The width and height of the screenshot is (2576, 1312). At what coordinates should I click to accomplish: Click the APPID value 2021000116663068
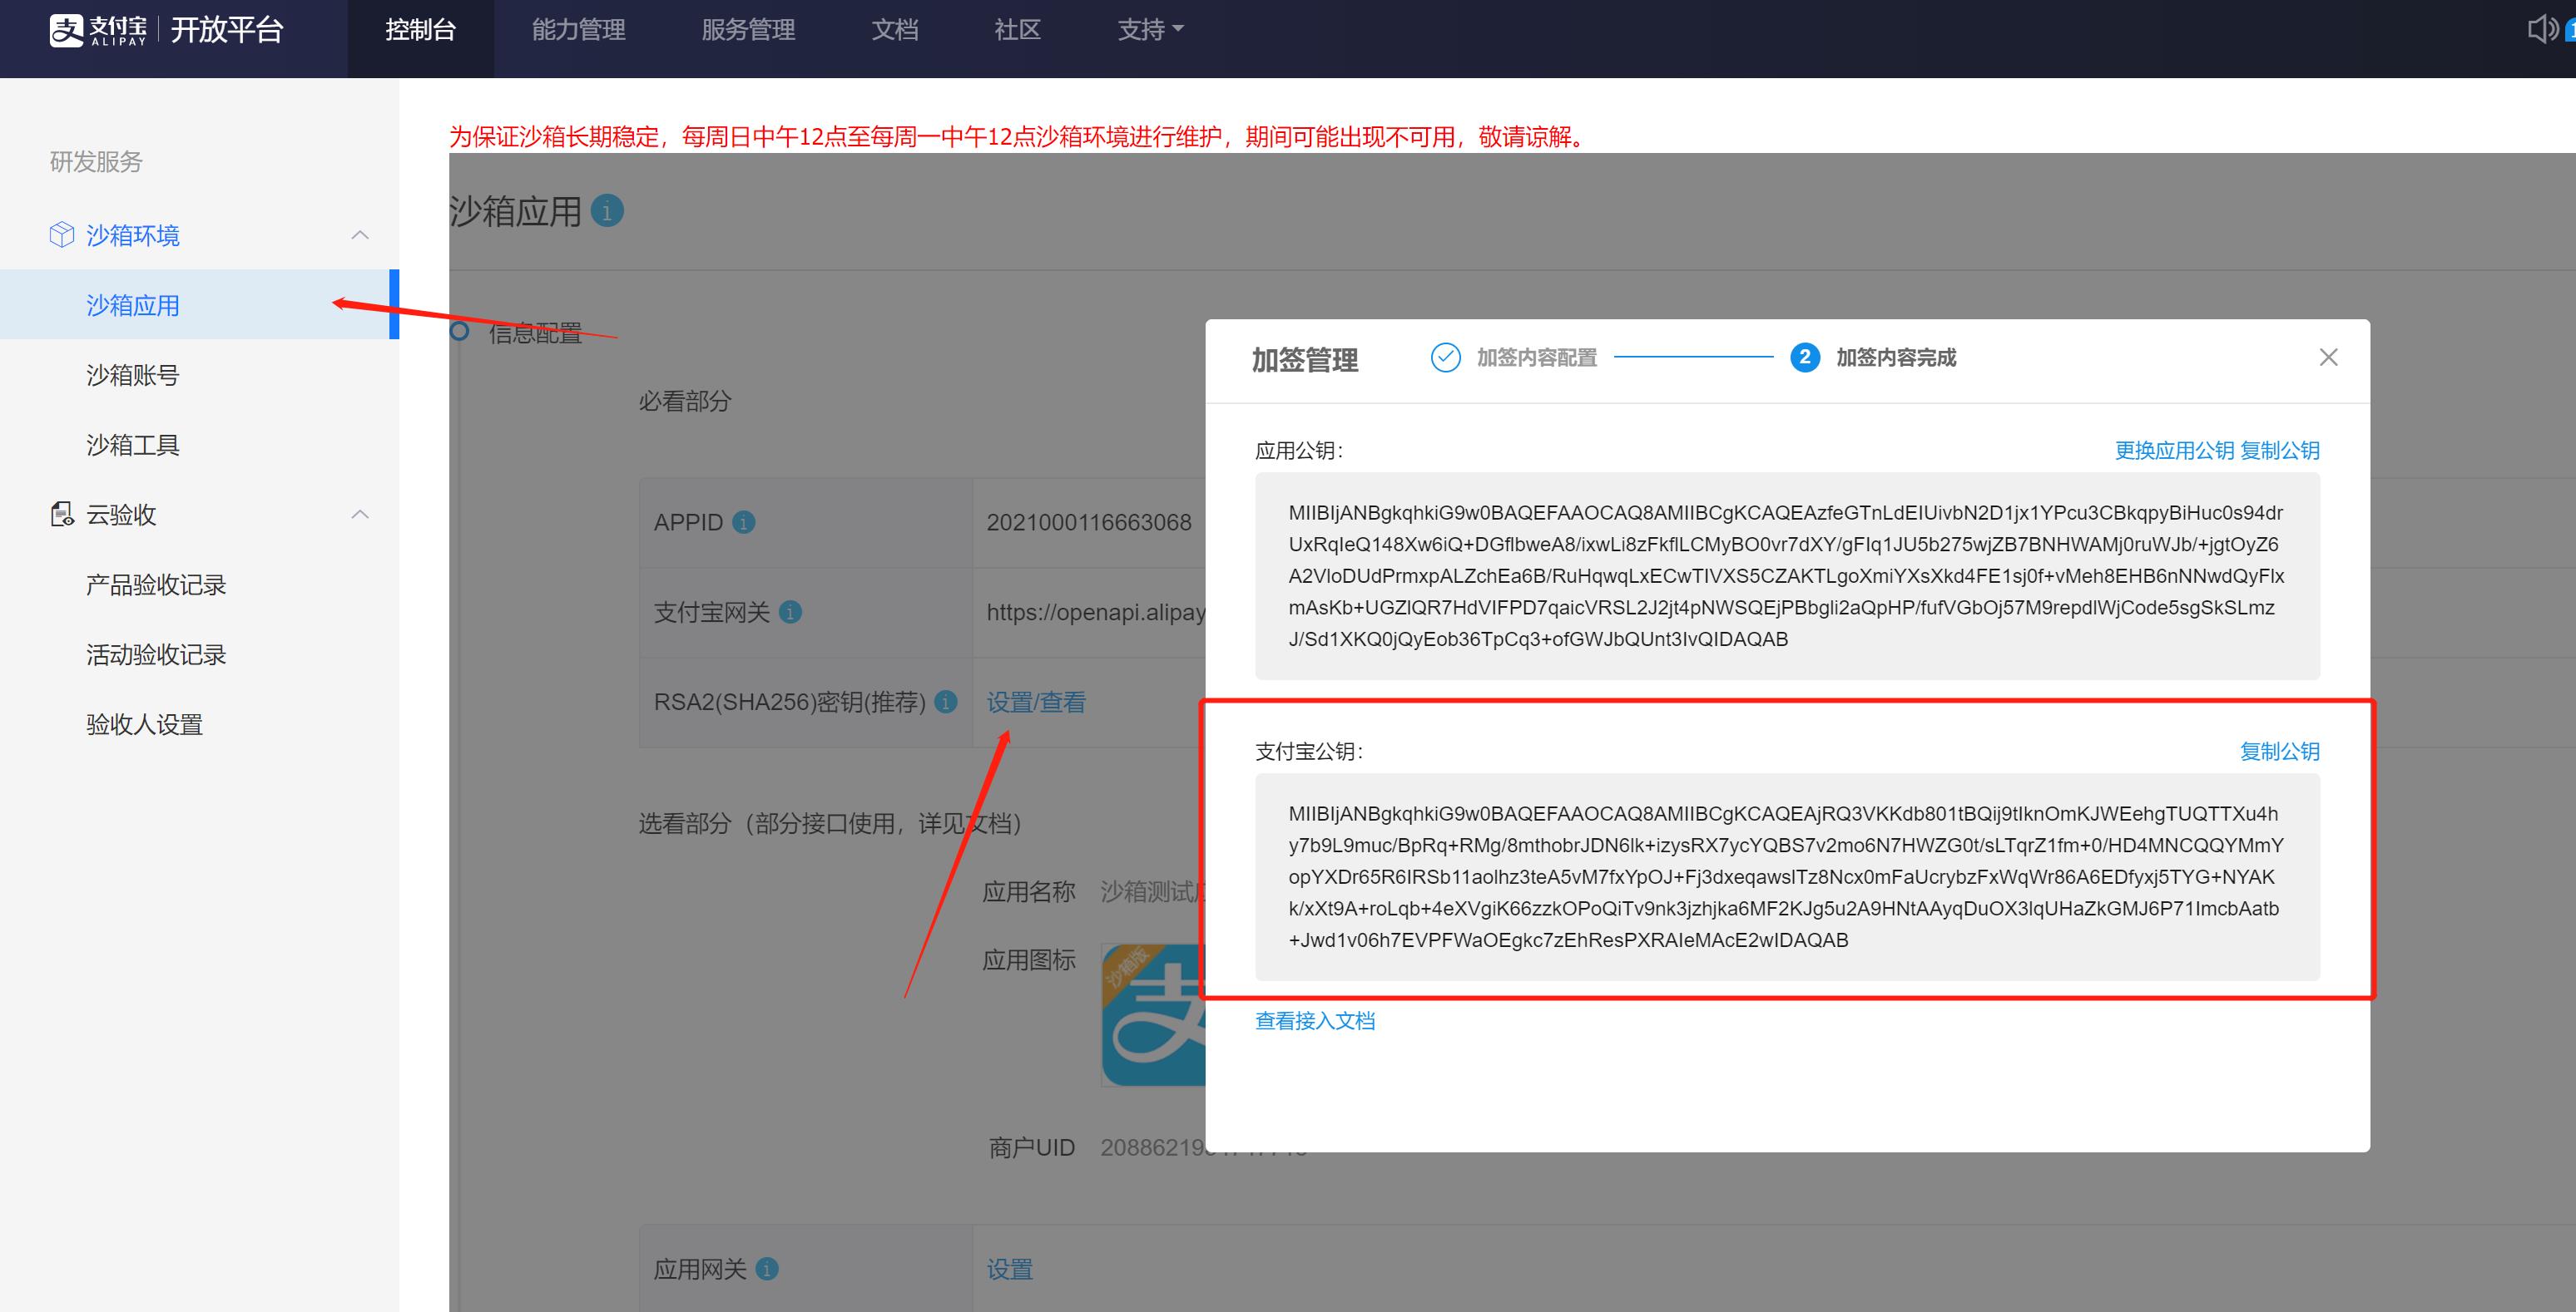(x=1089, y=523)
